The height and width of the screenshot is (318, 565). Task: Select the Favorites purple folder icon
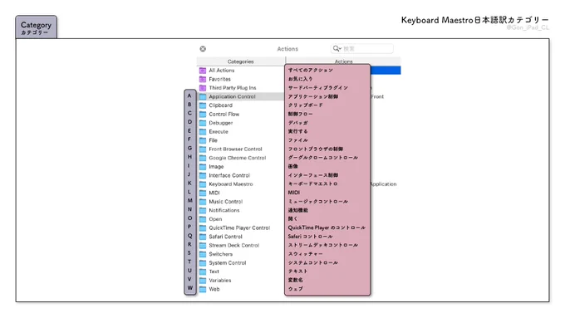203,79
